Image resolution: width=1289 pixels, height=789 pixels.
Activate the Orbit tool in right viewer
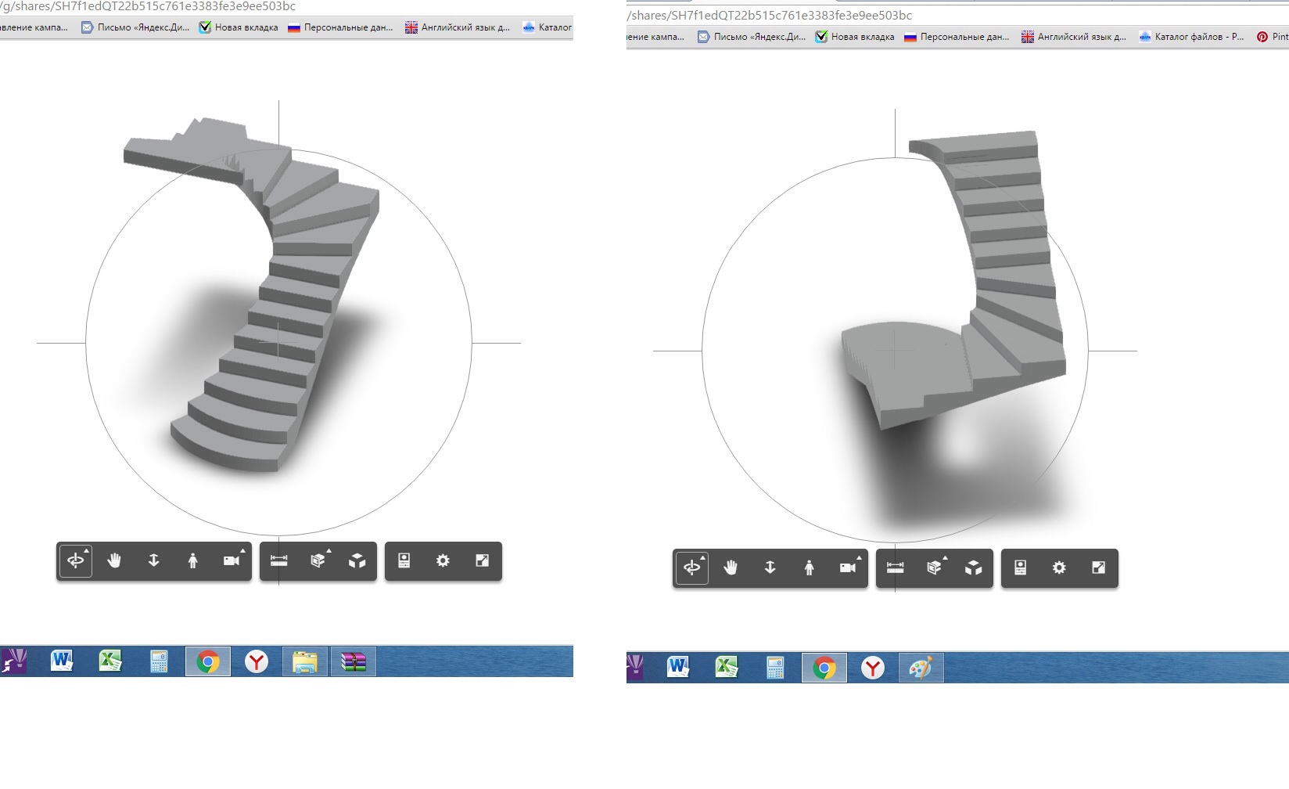click(691, 567)
